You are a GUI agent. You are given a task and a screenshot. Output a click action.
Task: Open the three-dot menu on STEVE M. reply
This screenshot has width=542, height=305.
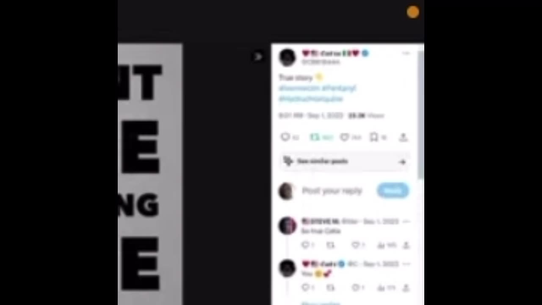[406, 222]
